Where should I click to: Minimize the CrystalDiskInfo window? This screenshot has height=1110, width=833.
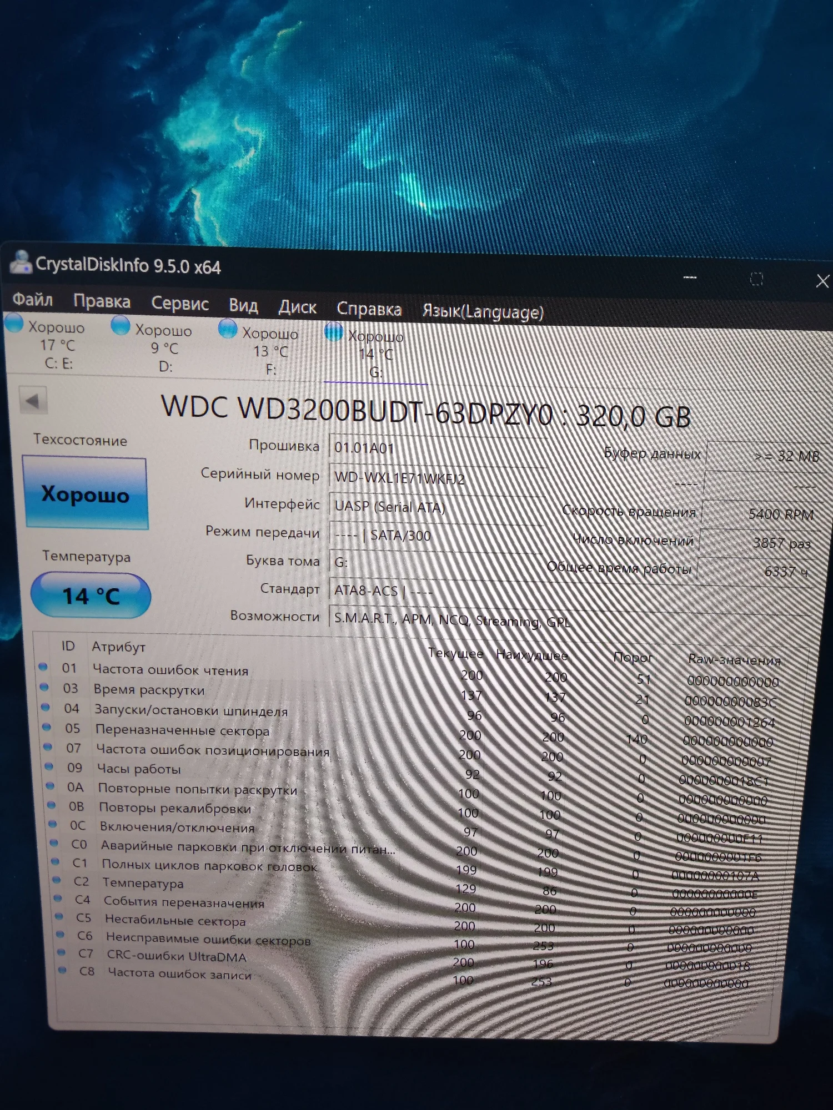coord(690,277)
